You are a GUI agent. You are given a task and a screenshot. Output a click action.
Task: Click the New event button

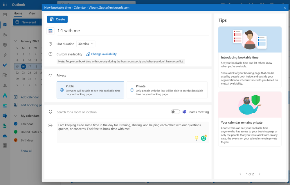coord(26,22)
